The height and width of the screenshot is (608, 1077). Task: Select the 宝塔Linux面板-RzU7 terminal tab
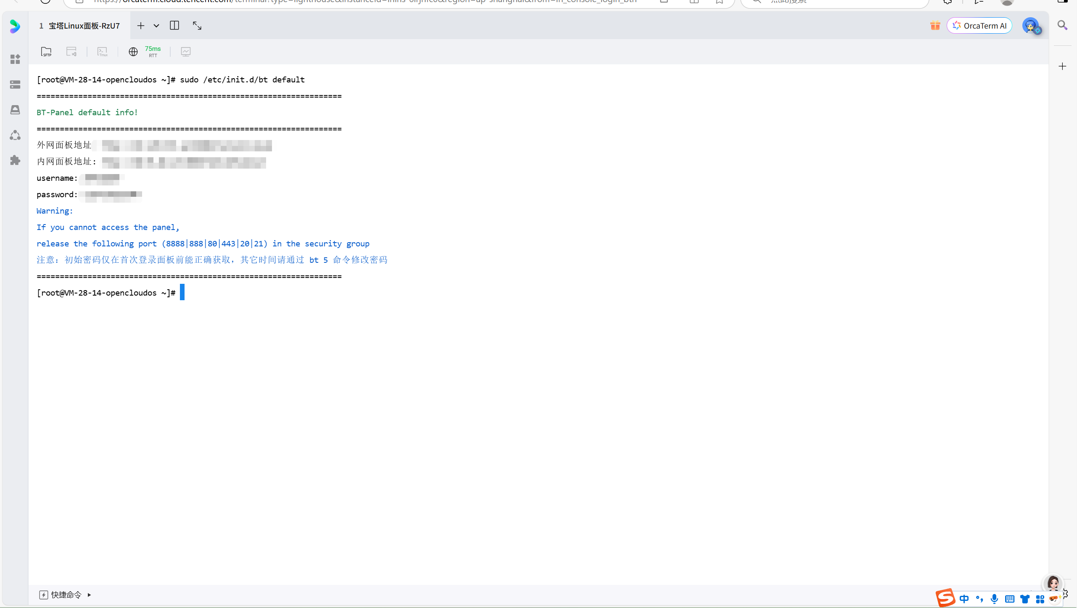click(80, 26)
